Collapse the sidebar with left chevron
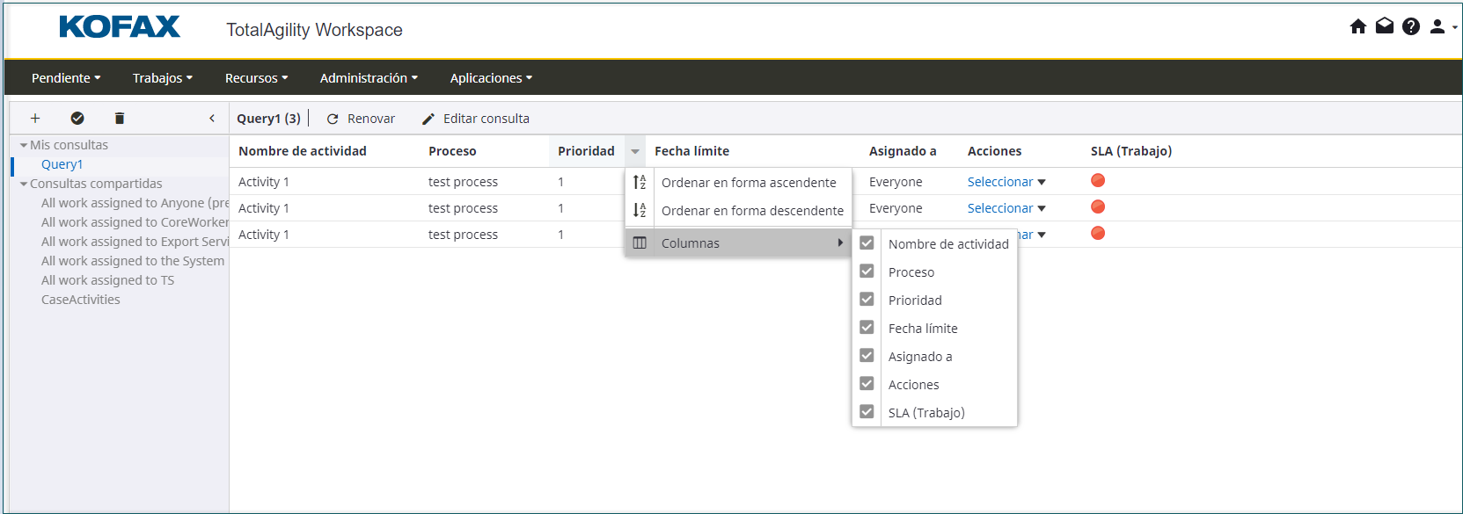 point(212,119)
